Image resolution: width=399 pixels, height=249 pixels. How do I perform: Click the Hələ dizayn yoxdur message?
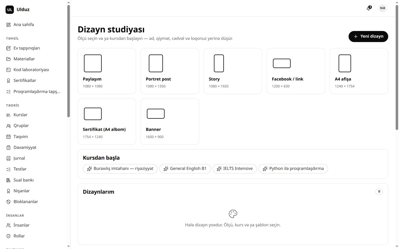tap(233, 225)
